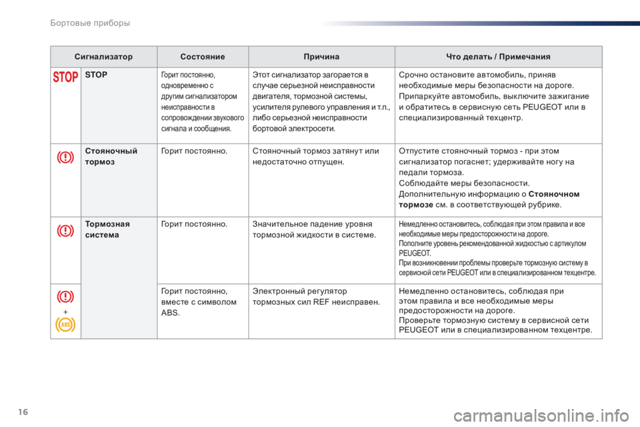Screen dimensions: 640x427
Task: Click the page header Бортовые приборы
Action: click(90, 23)
